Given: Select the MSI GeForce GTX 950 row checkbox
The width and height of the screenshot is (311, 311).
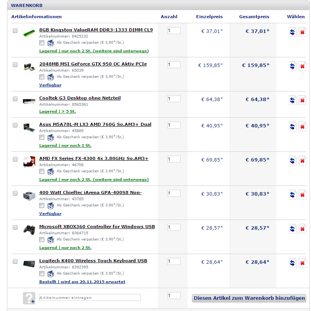Looking at the screenshot, I should [15, 65].
